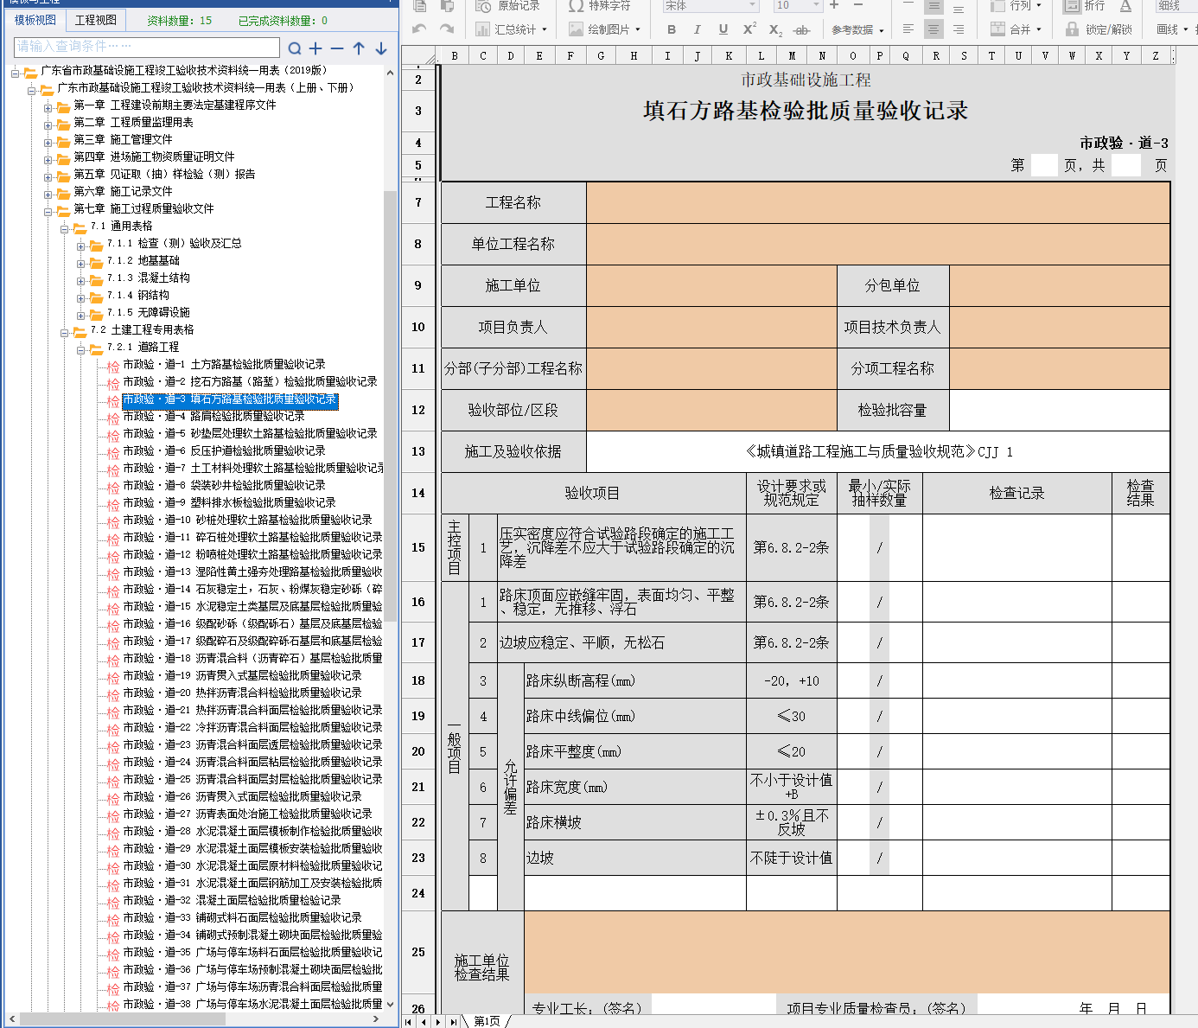Click tree panel vertical scrollbar
Viewport: 1198px width, 1028px height.
tap(390, 406)
